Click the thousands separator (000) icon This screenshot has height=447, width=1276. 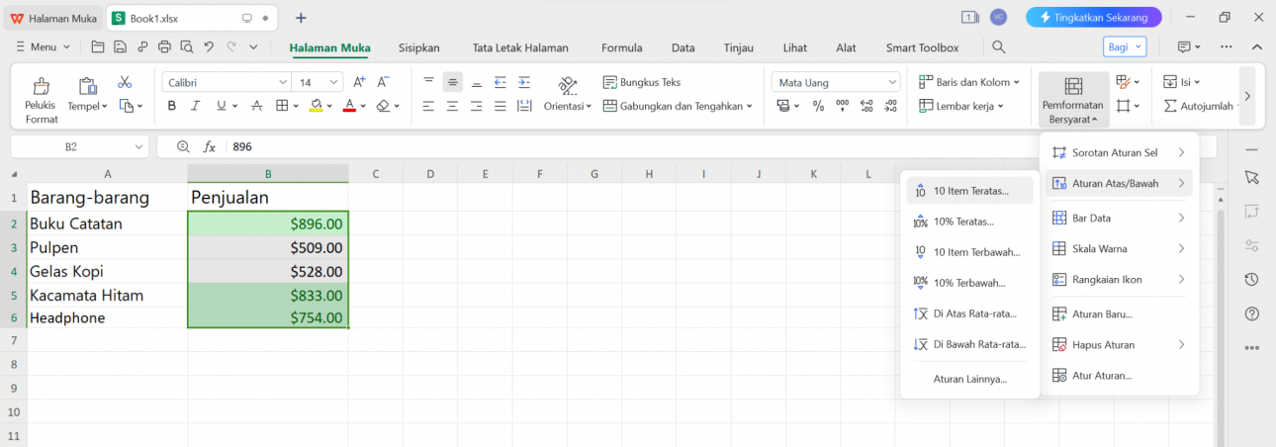tap(842, 106)
